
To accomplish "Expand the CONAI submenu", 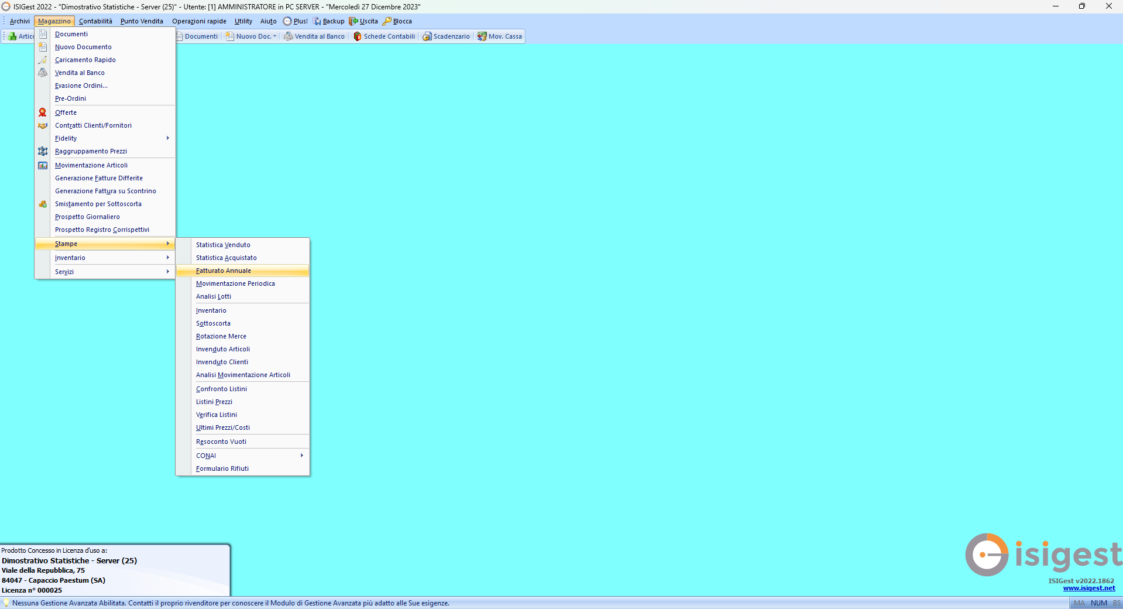I will (301, 456).
